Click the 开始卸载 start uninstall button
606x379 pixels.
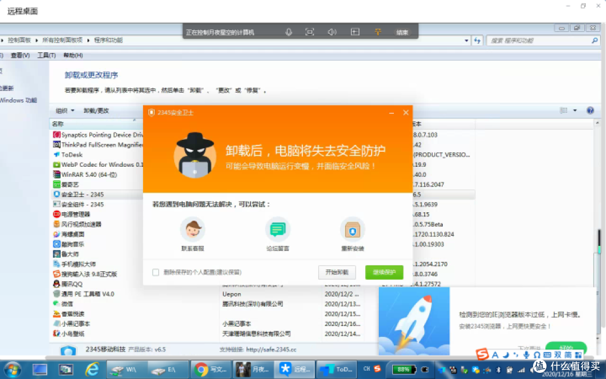point(337,272)
